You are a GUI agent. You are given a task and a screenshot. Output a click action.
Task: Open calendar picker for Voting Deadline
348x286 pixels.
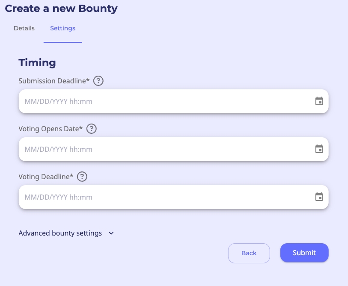tap(319, 197)
